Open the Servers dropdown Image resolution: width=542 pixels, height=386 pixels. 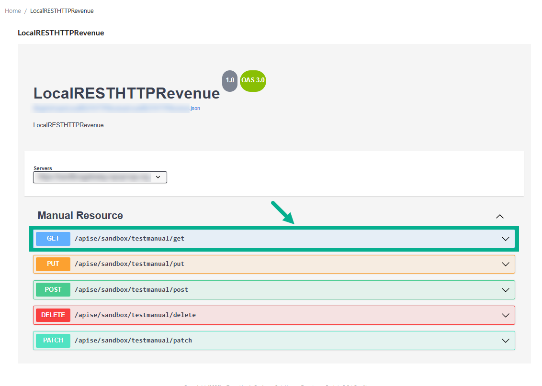(x=100, y=177)
